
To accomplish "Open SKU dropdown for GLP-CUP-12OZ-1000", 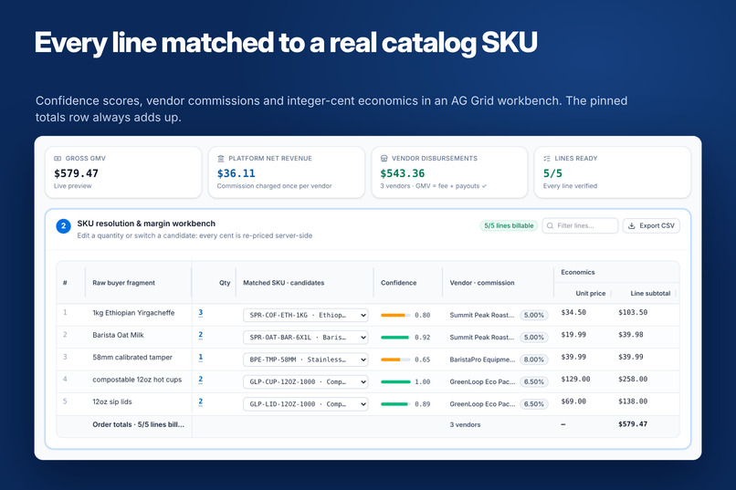I will pyautogui.click(x=306, y=381).
